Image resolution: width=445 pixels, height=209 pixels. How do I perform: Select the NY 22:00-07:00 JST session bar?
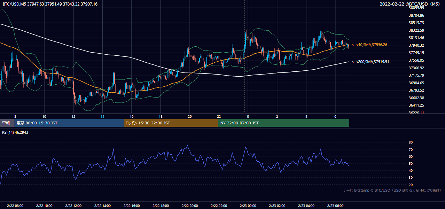point(284,123)
